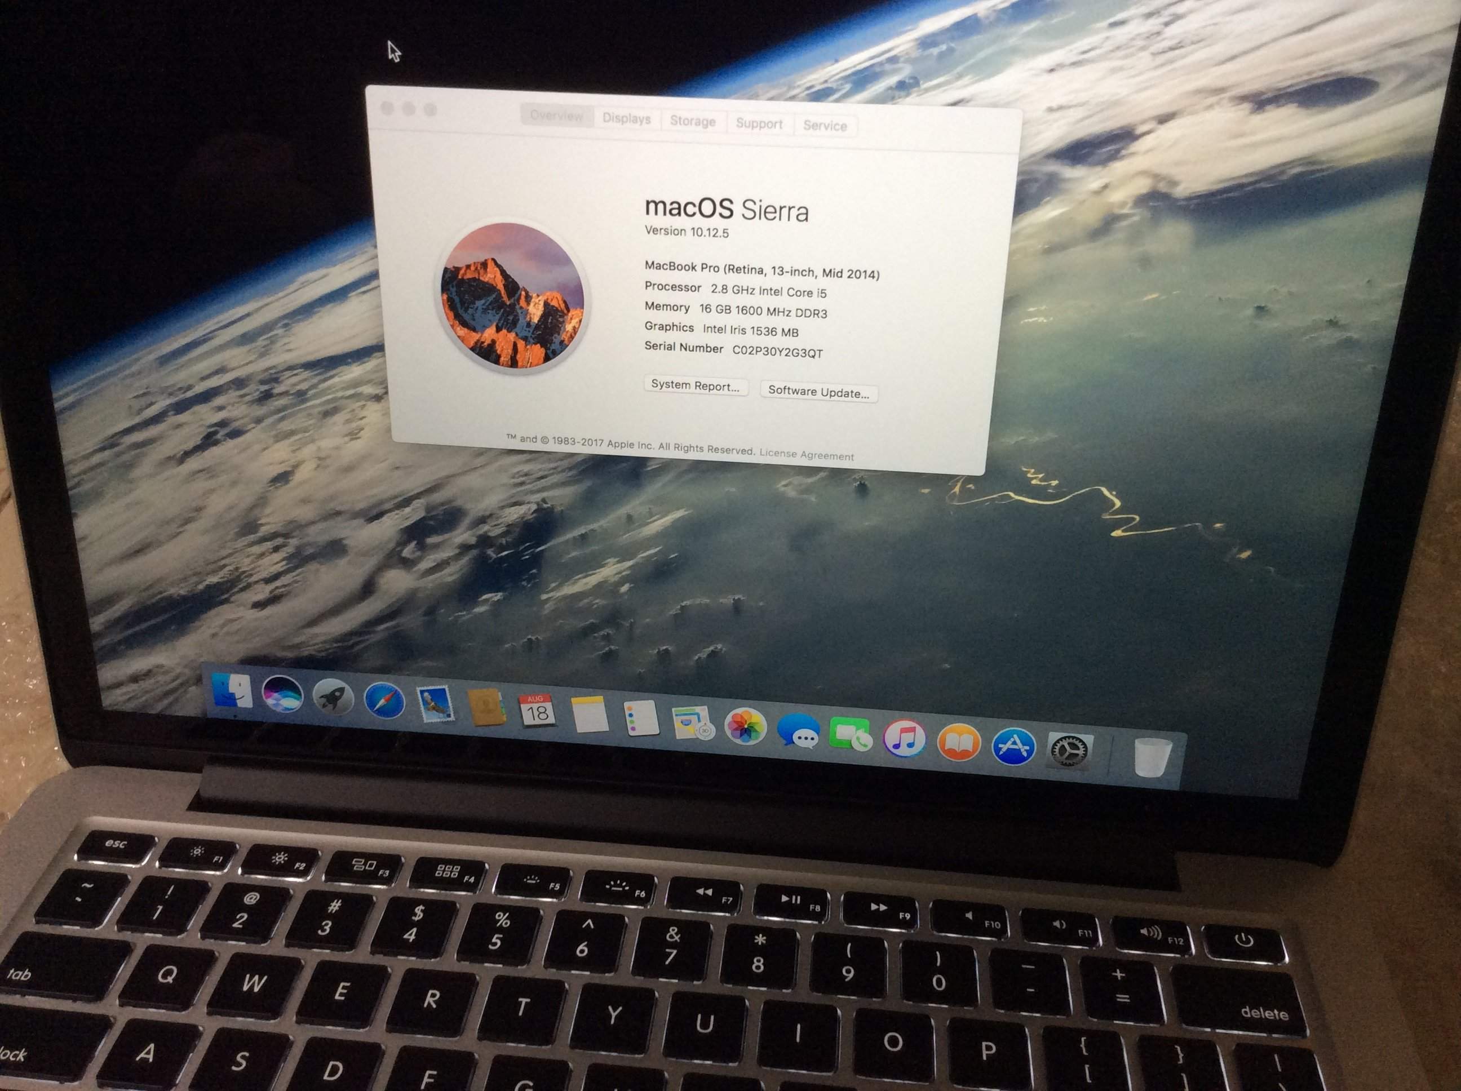This screenshot has width=1461, height=1091.
Task: Click the 16 GB 1600 MHz DDR3 text
Action: coord(763,311)
